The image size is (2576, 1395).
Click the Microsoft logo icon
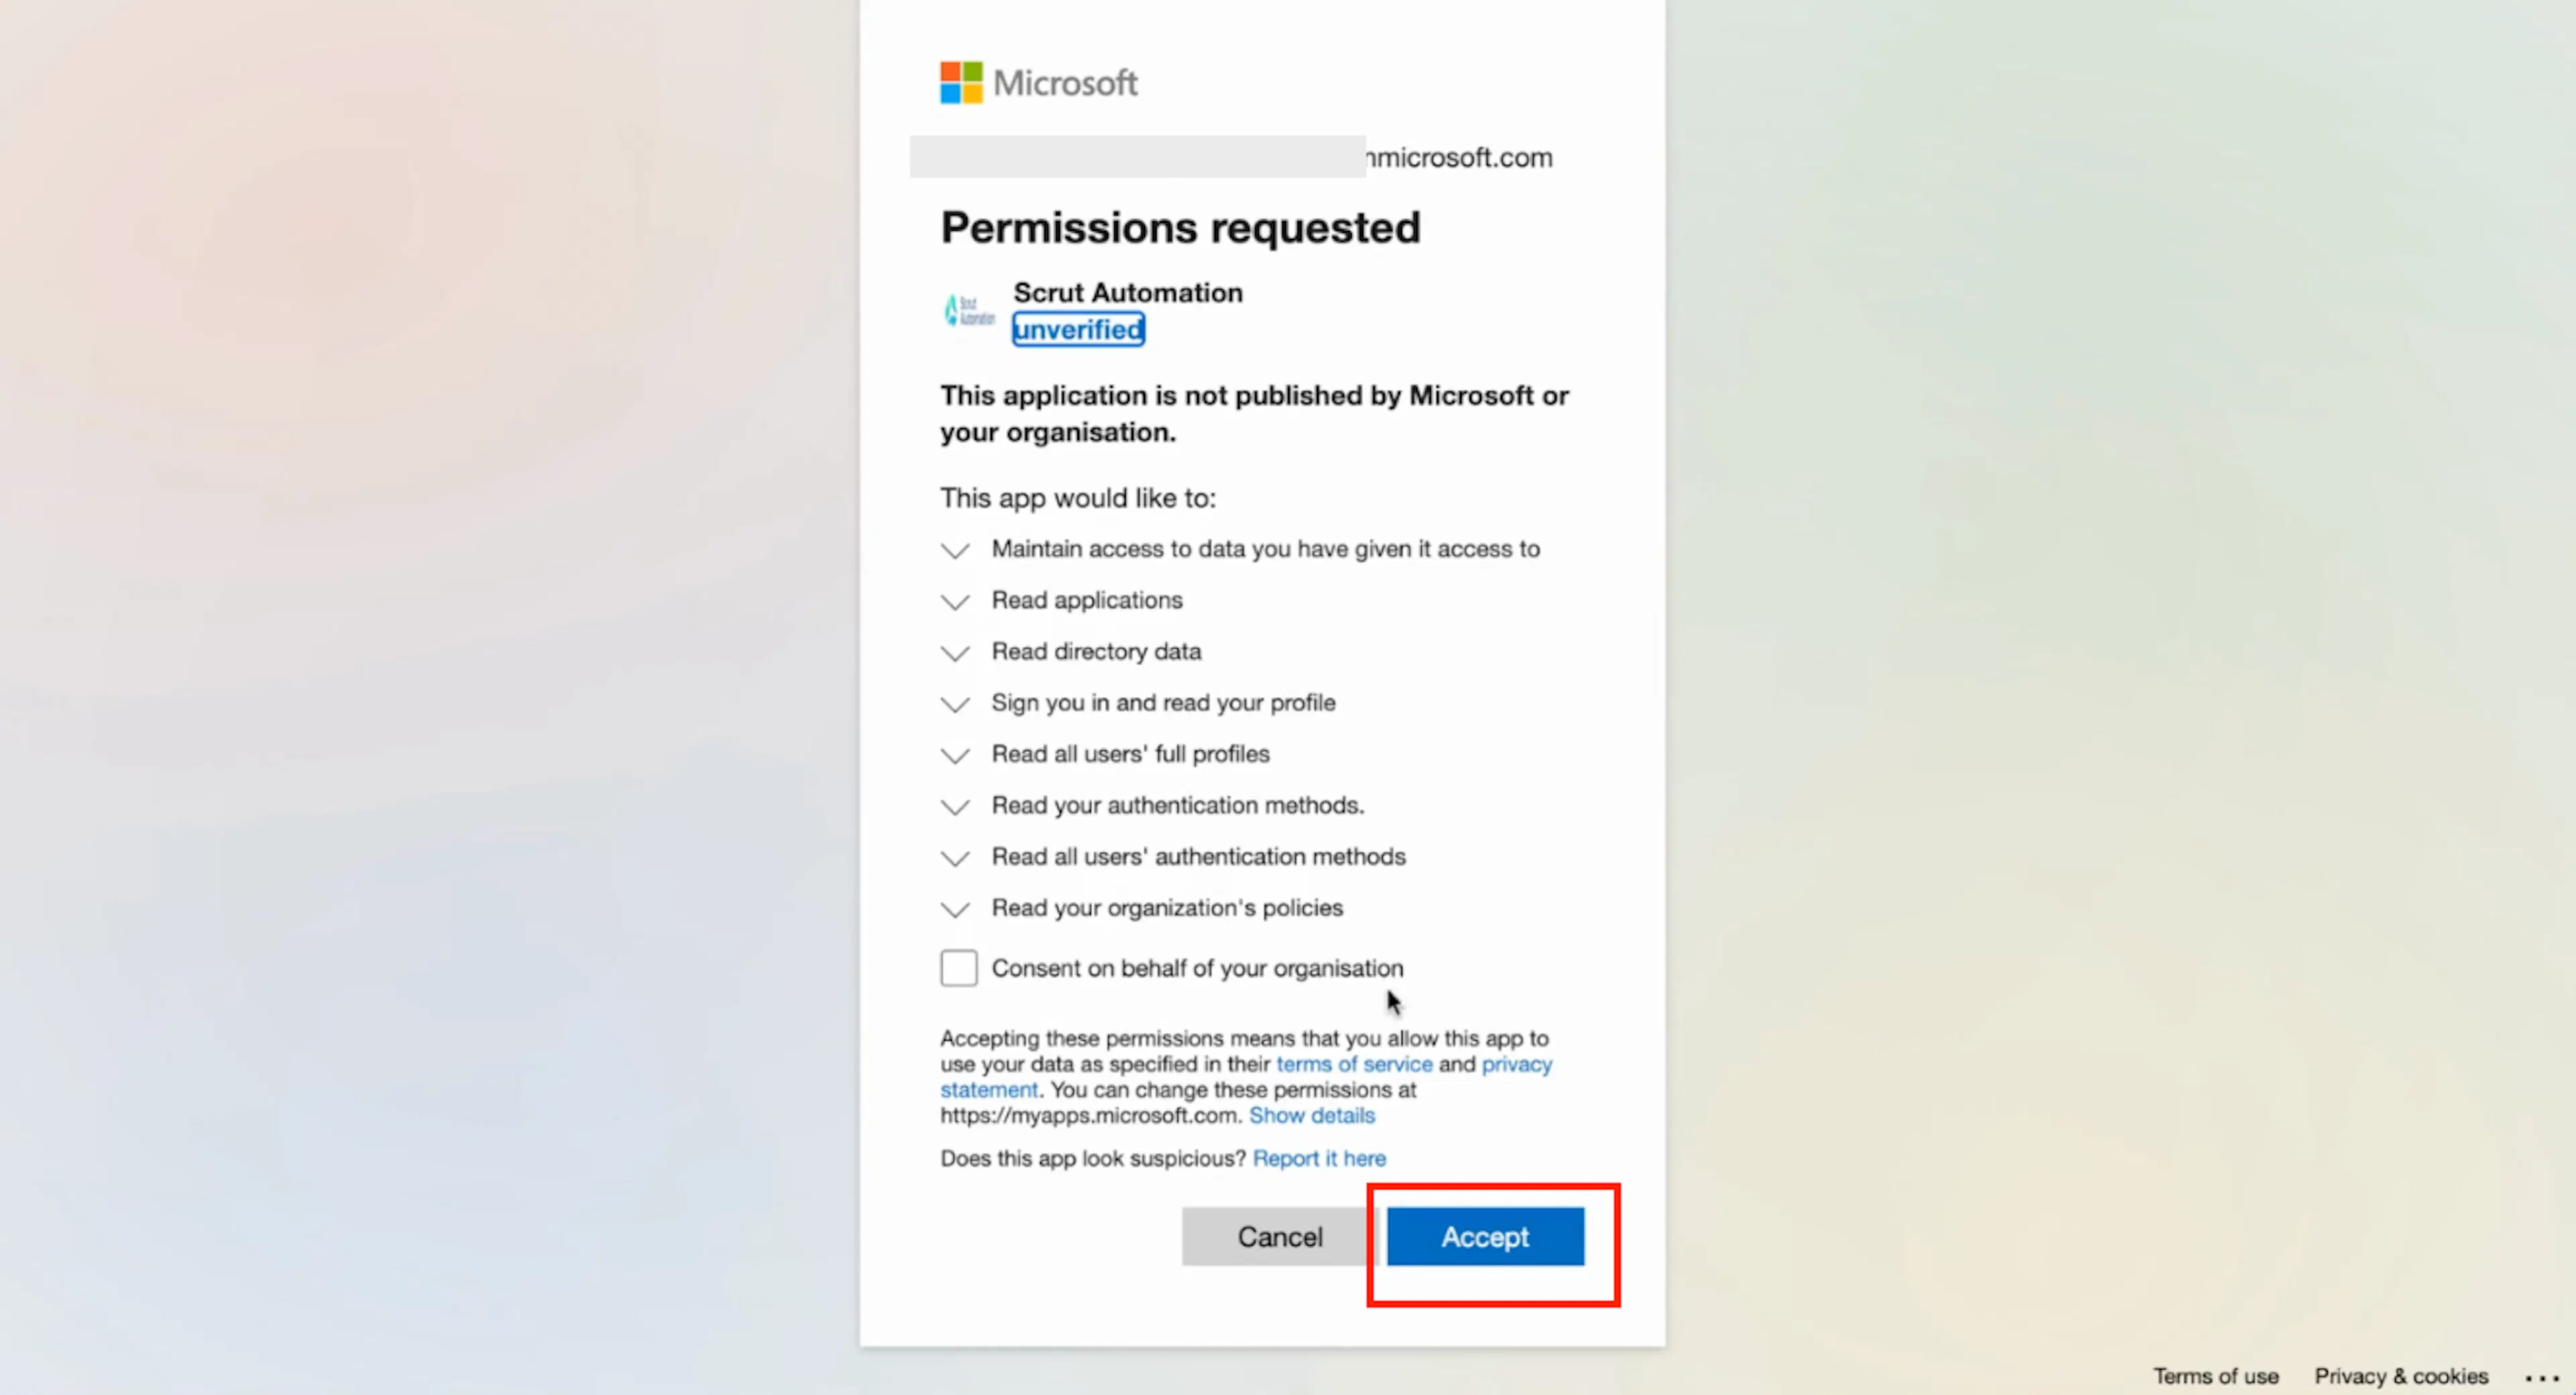point(961,83)
